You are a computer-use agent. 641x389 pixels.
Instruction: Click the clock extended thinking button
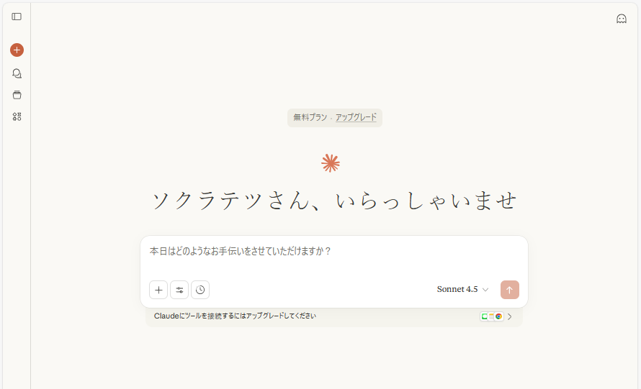(200, 290)
